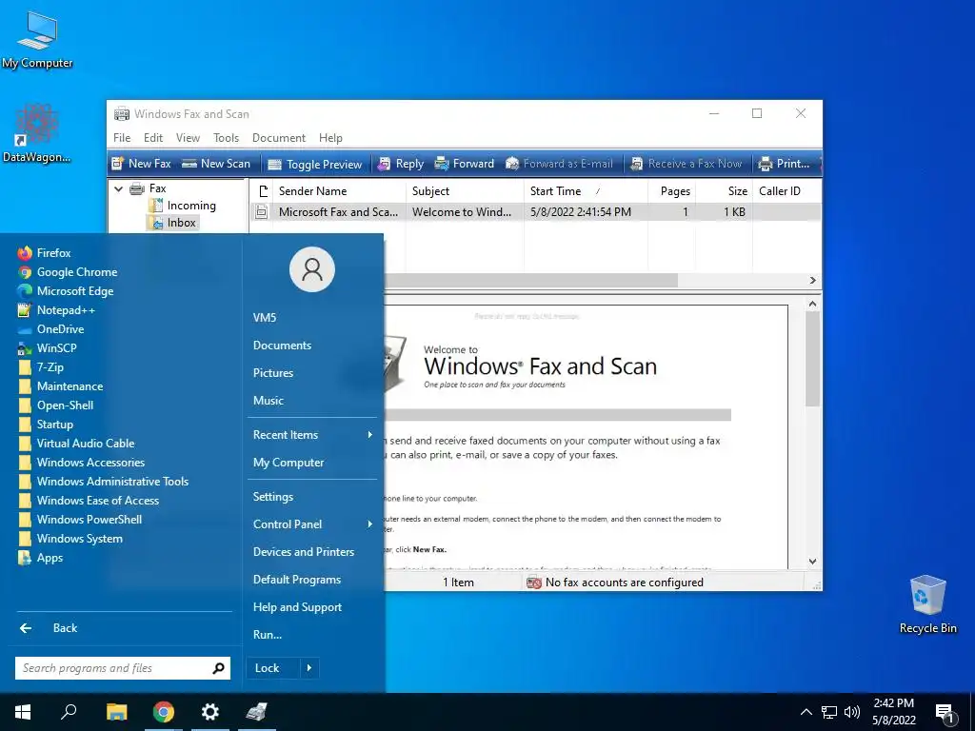Expand the Open-Shell folder
Screen dimensions: 975x731
pyautogui.click(x=56, y=405)
